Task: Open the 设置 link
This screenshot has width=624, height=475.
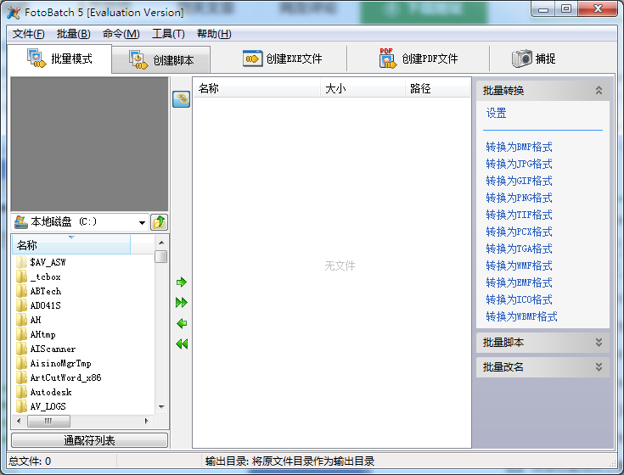Action: click(x=496, y=114)
